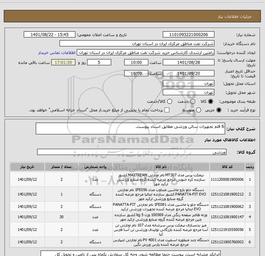Screen dimensions: 265x256
Task: Click the تاریخ نیاز column header
Action: click(x=27, y=167)
